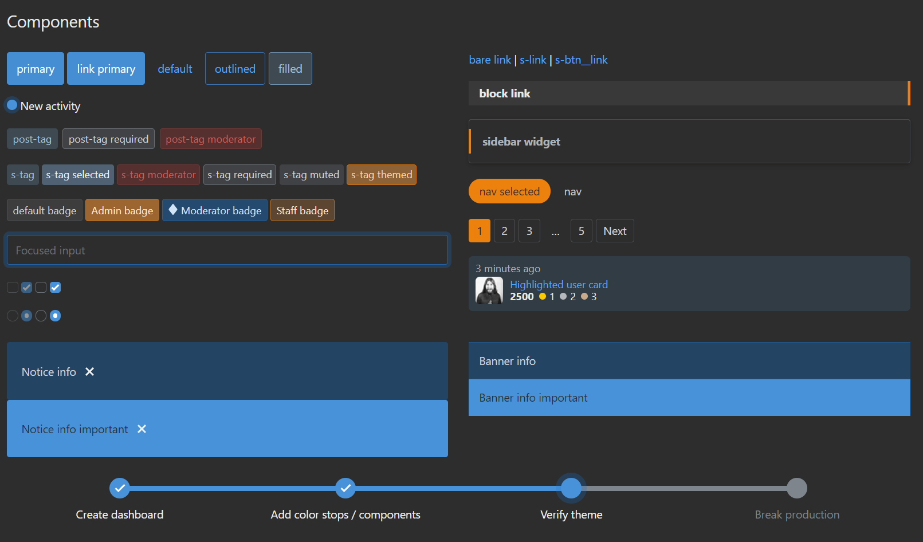
Task: Dismiss the "Notice info important" alert
Action: pyautogui.click(x=141, y=429)
